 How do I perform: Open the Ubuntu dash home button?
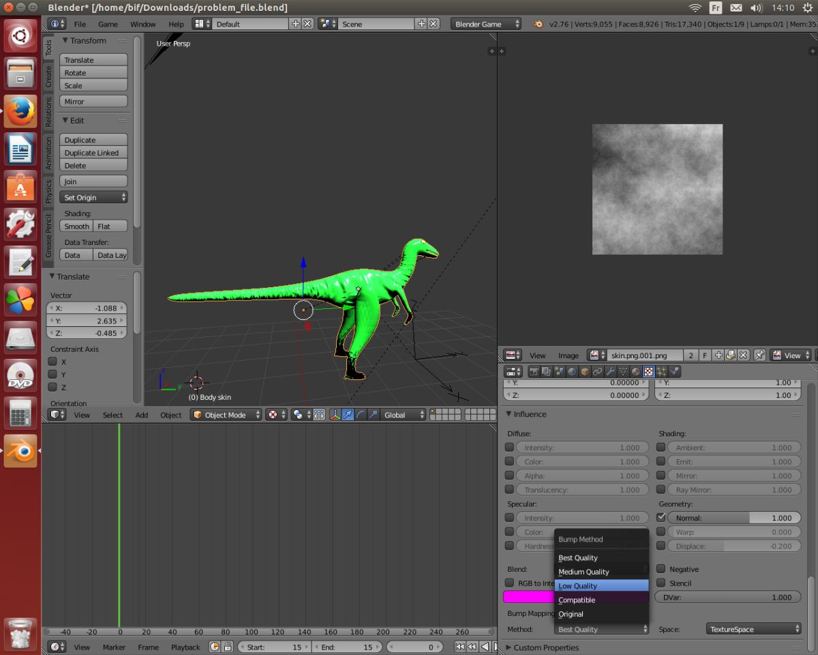click(x=20, y=36)
